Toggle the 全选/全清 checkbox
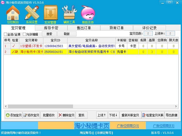This screenshot has height=136, width=182. (5, 34)
